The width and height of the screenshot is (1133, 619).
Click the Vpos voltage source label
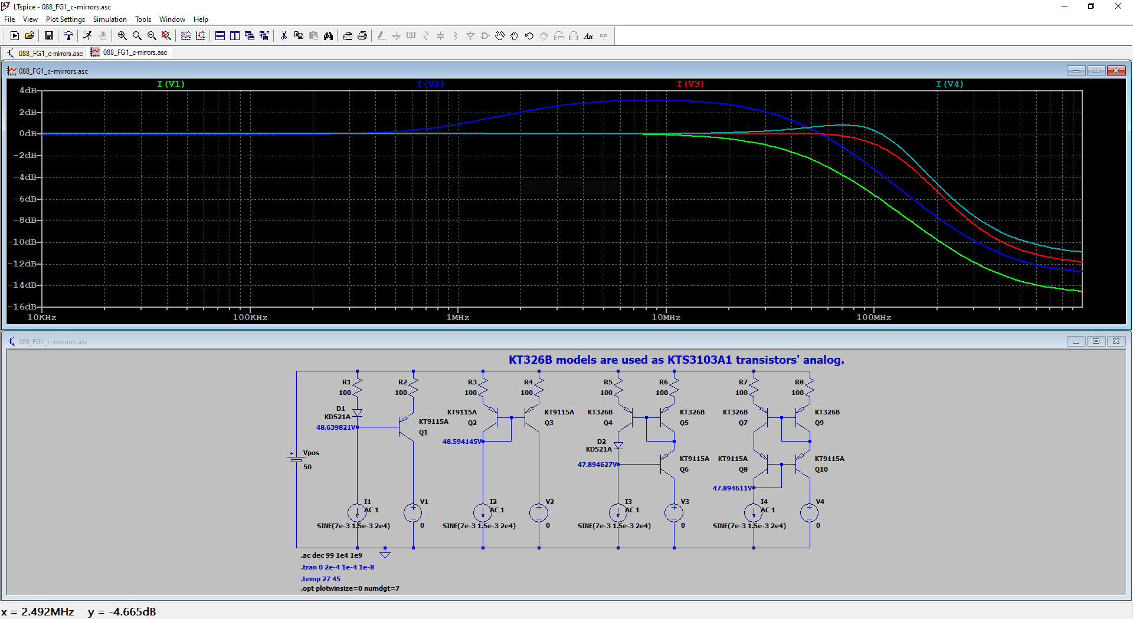[x=311, y=453]
